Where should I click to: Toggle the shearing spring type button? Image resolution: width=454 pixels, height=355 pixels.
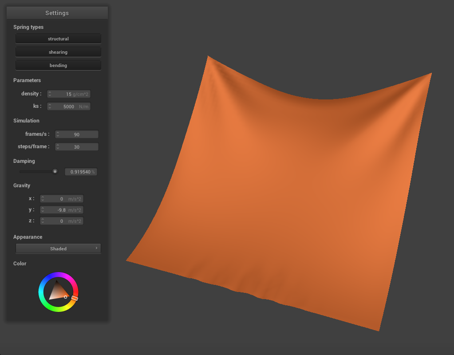click(x=58, y=52)
